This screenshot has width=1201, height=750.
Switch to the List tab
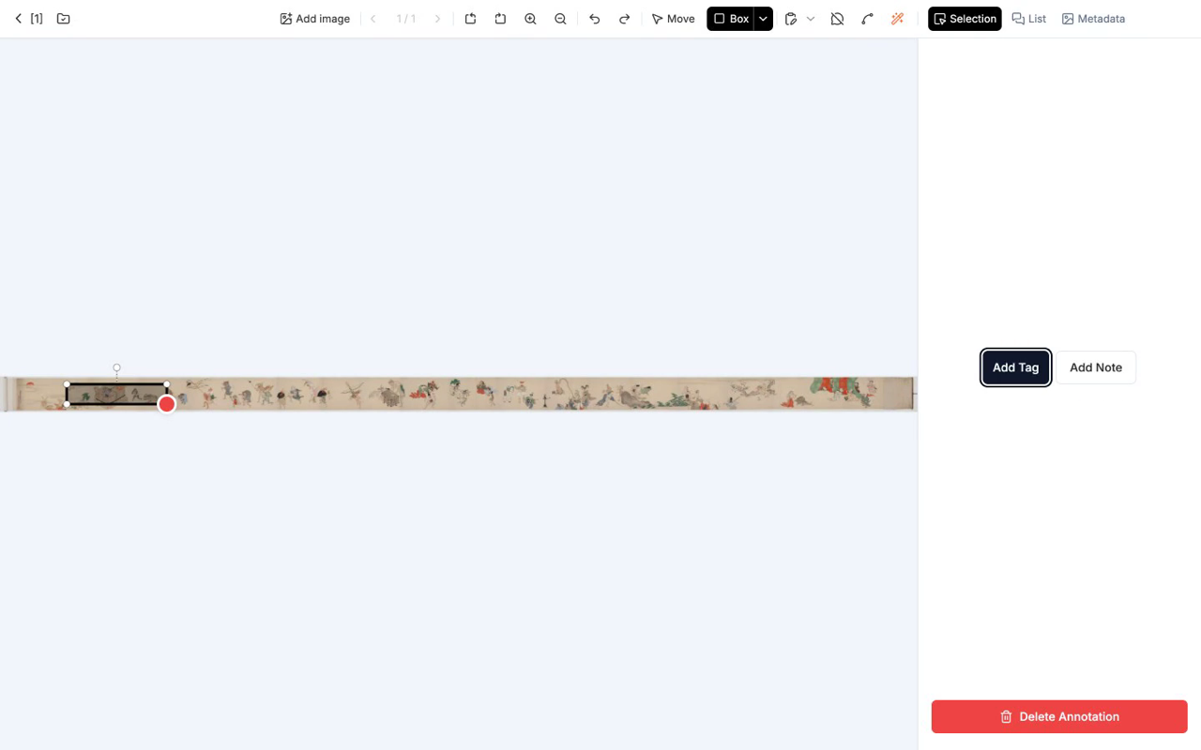tap(1029, 19)
